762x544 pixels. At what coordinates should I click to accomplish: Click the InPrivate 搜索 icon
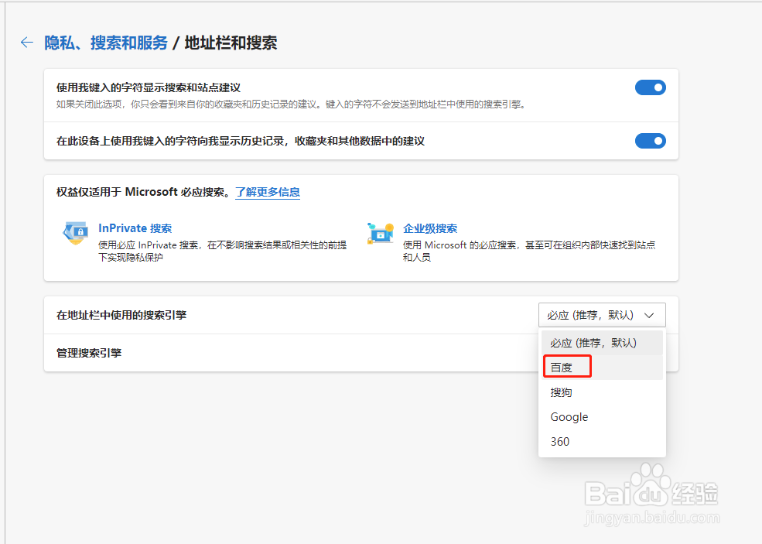(x=76, y=233)
